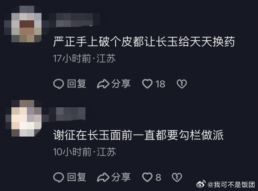
Task: Click the blurred username of first commenter
Action: (x=74, y=20)
